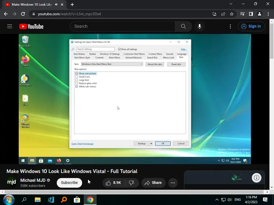Open Windows Start orb on taskbar
This screenshot has height=205, width=274.
tap(9, 200)
